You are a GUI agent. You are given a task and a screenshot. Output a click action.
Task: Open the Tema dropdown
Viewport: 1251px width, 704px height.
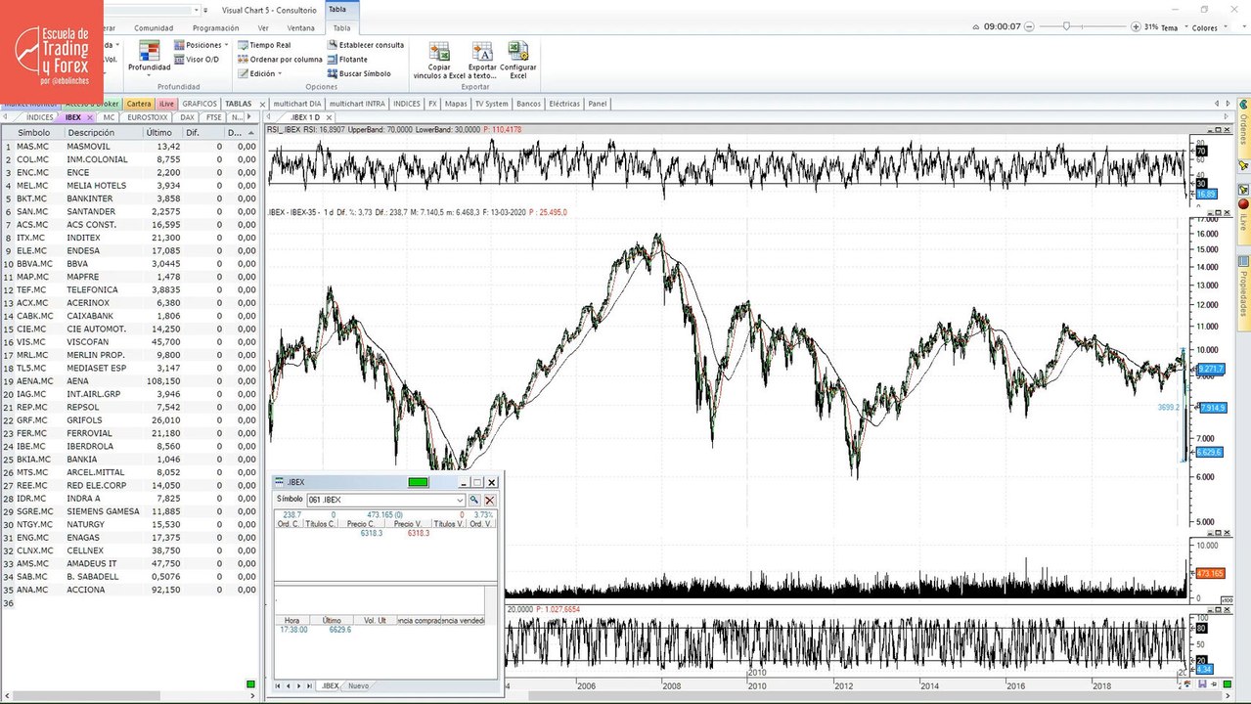(x=1172, y=27)
